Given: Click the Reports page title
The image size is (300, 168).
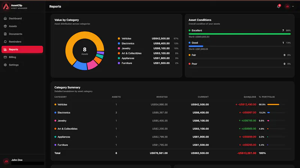Looking at the screenshot, I should [x=55, y=6].
